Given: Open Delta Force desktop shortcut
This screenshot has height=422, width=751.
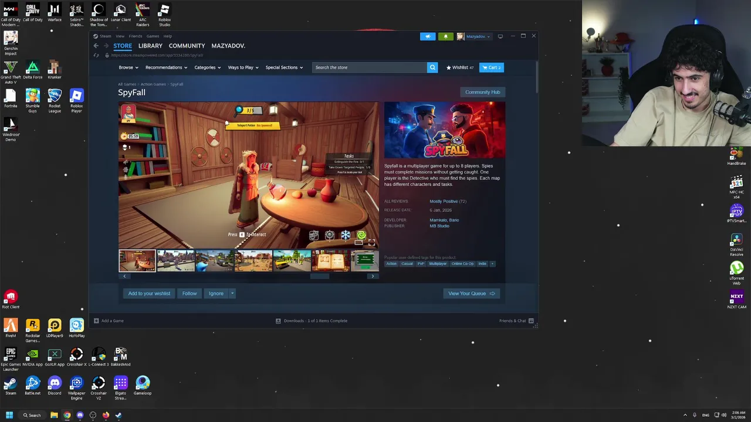Looking at the screenshot, I should pyautogui.click(x=32, y=70).
